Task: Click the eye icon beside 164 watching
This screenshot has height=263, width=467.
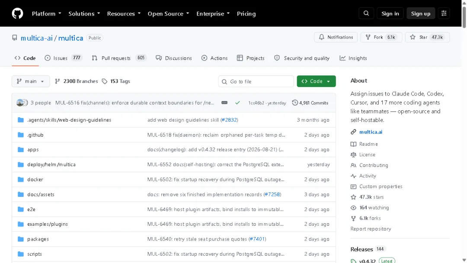Action: (353, 208)
